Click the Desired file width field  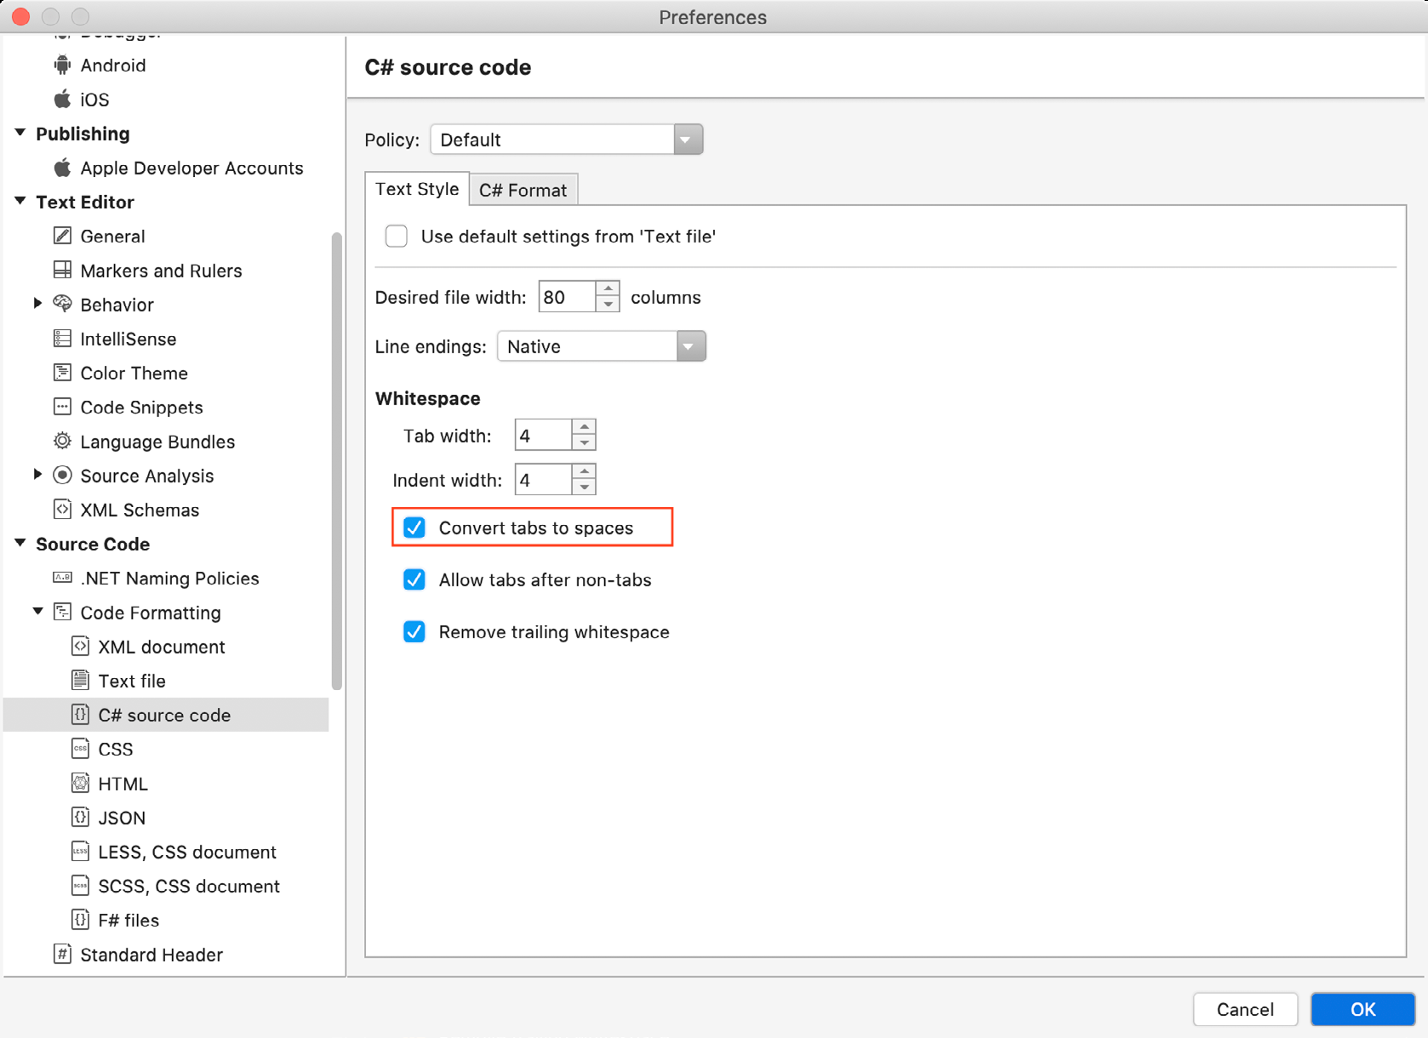click(x=568, y=297)
